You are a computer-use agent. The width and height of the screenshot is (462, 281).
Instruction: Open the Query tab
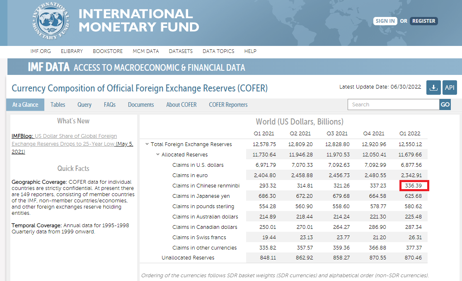point(85,105)
